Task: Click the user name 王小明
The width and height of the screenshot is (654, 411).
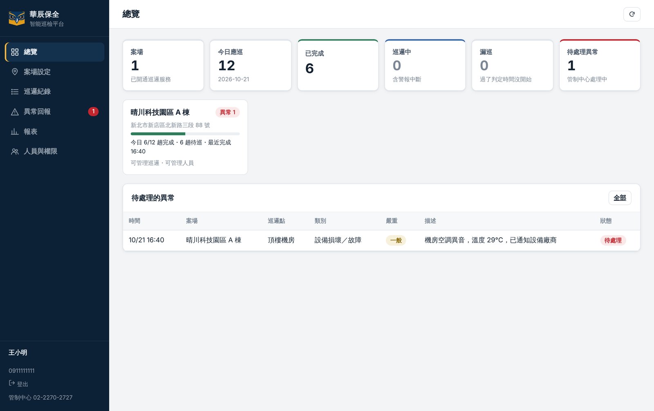Action: pyautogui.click(x=18, y=352)
